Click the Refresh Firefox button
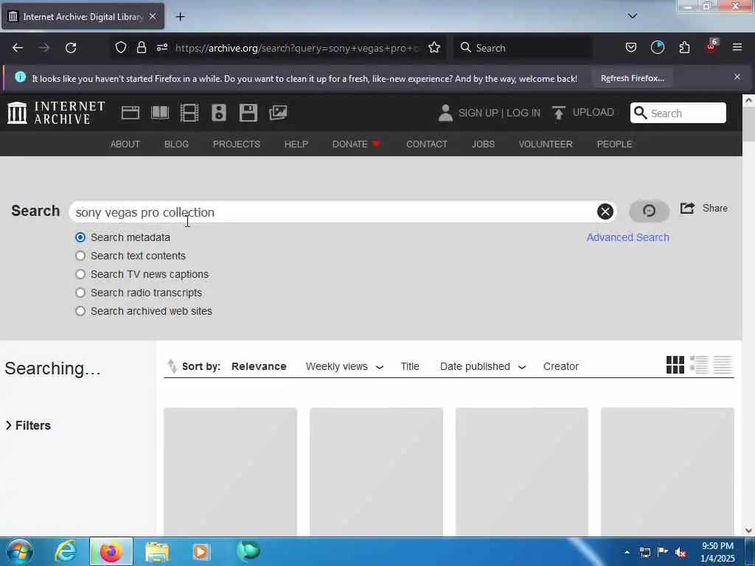 pos(632,78)
